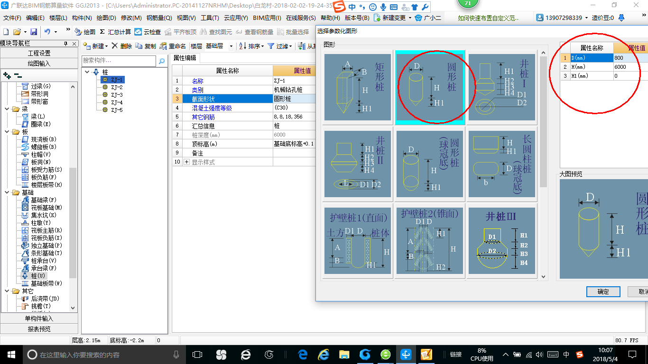Open 报表预览 section

[39, 329]
